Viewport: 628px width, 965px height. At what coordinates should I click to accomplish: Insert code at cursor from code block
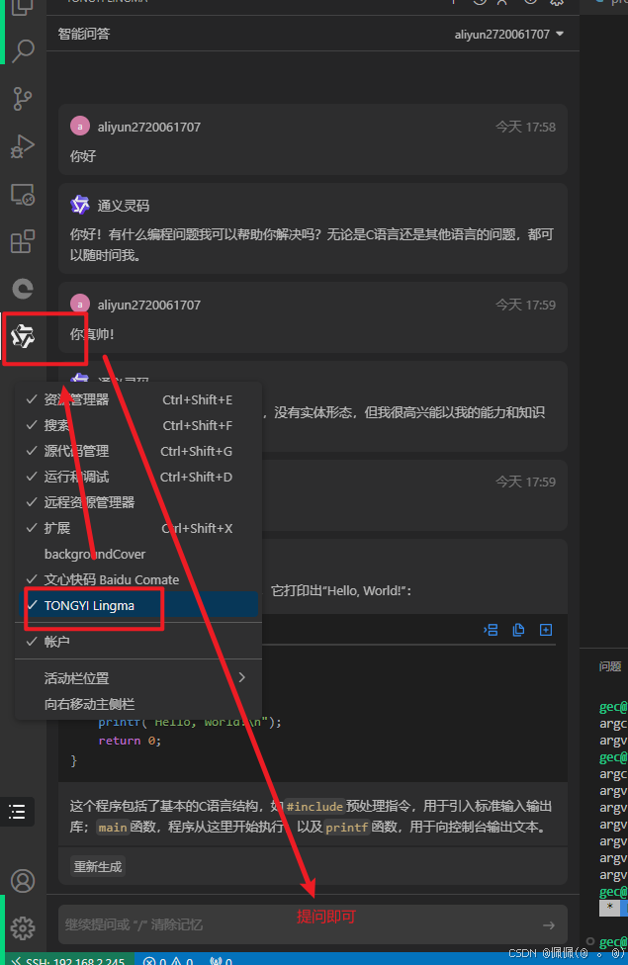(x=491, y=630)
